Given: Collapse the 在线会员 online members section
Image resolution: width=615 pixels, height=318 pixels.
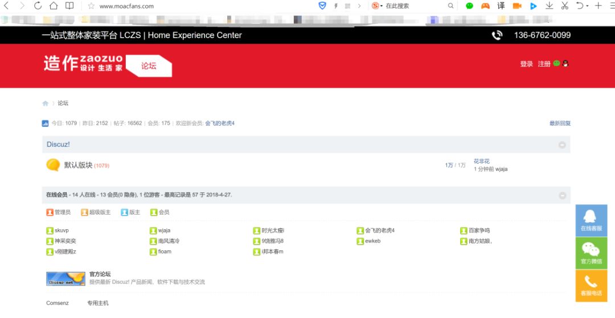Looking at the screenshot, I should click(563, 196).
